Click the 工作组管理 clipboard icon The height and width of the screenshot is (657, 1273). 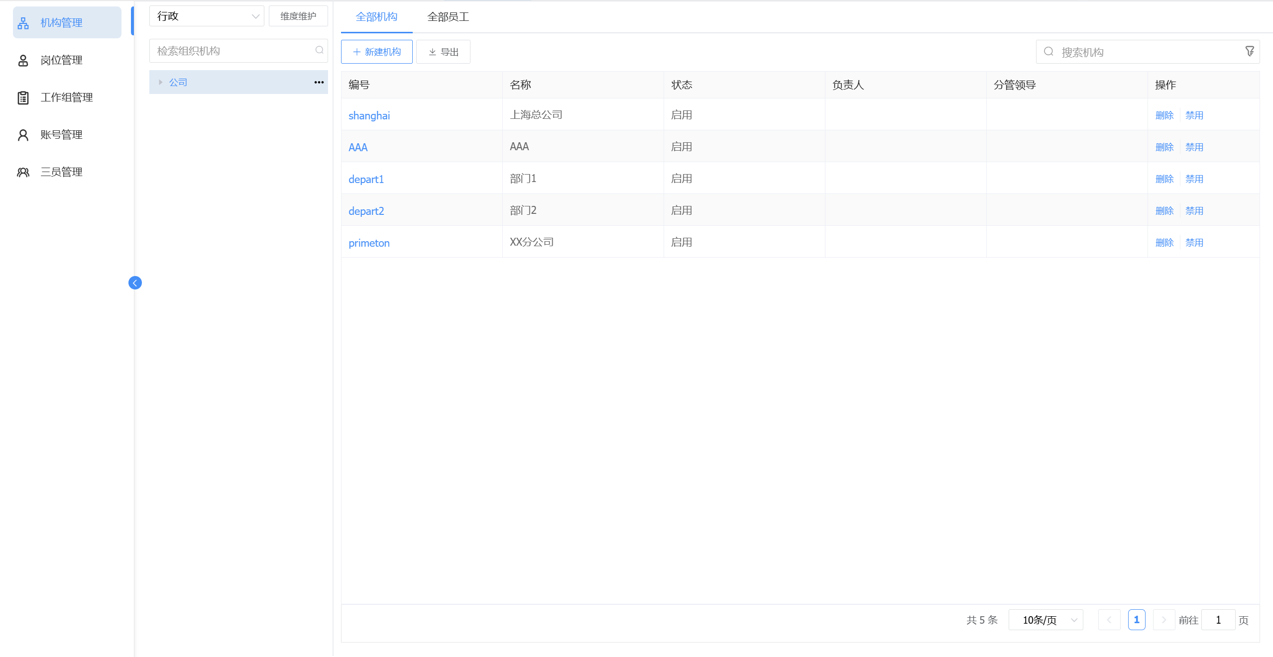[23, 97]
